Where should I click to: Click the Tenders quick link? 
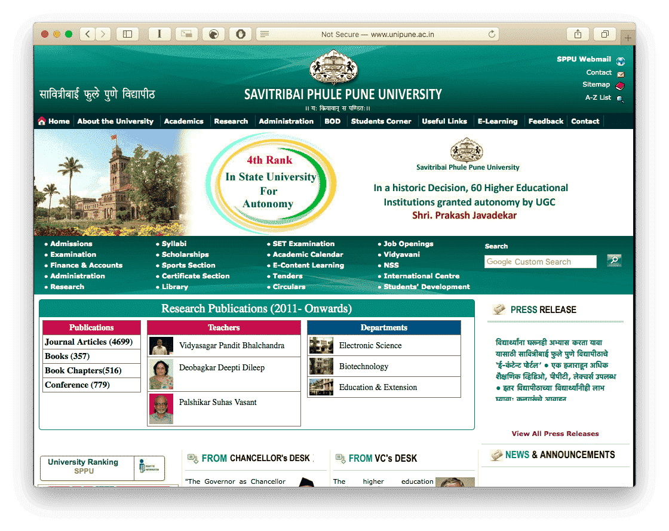[287, 276]
